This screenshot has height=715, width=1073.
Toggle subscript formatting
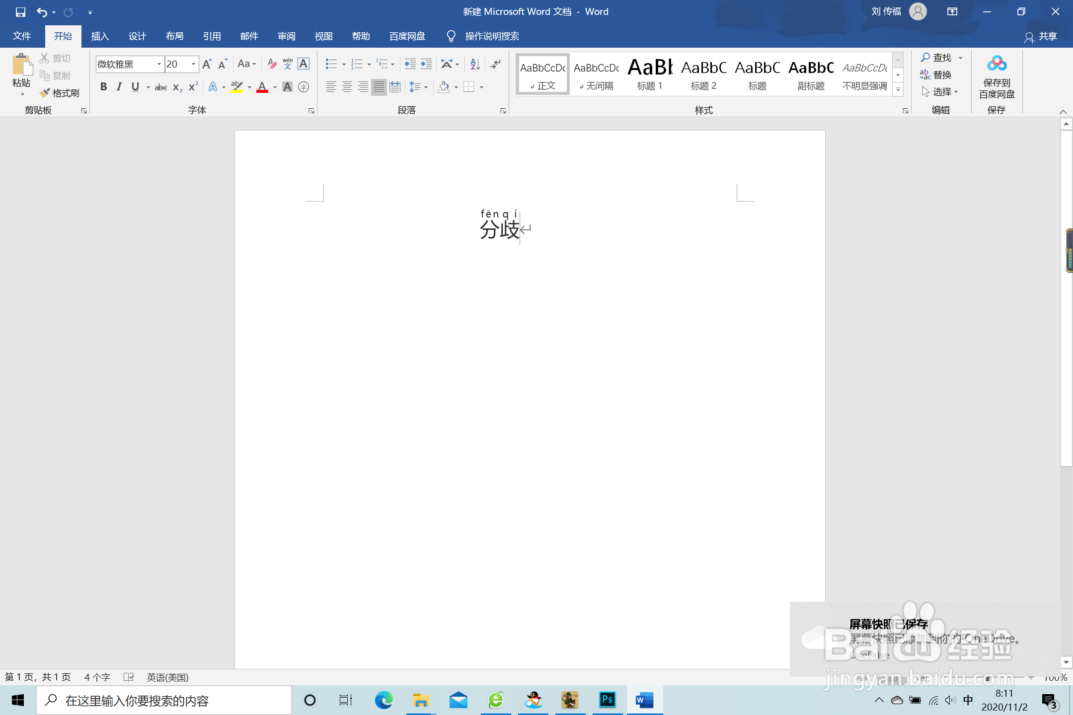pos(177,87)
